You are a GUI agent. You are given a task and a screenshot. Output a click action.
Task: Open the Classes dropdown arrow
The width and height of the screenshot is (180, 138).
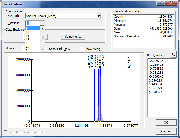point(42,23)
